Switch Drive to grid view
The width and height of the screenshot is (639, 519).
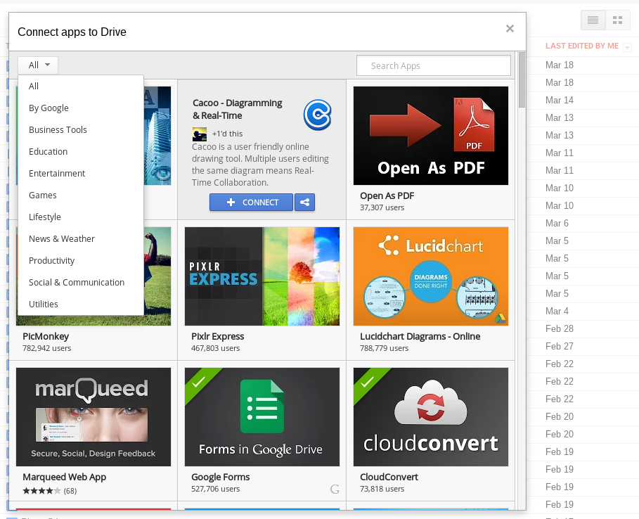pos(618,20)
